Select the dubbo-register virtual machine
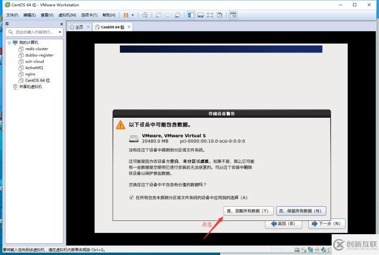Image resolution: width=379 pixels, height=255 pixels. tap(39, 55)
